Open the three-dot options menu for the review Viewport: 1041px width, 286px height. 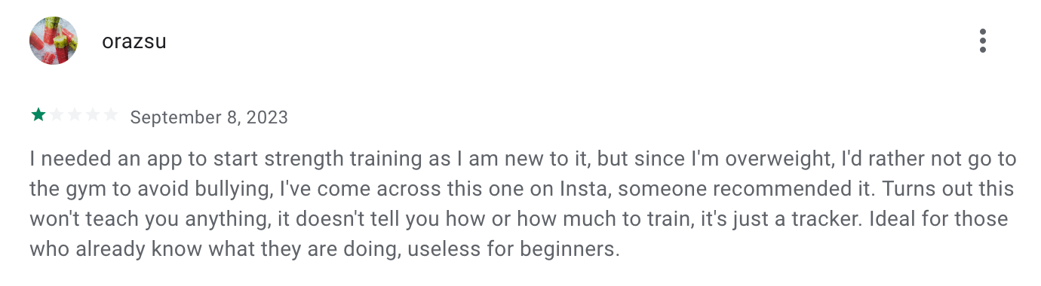(x=982, y=41)
